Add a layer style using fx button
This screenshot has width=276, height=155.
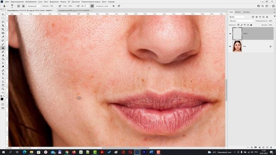pos(252,147)
